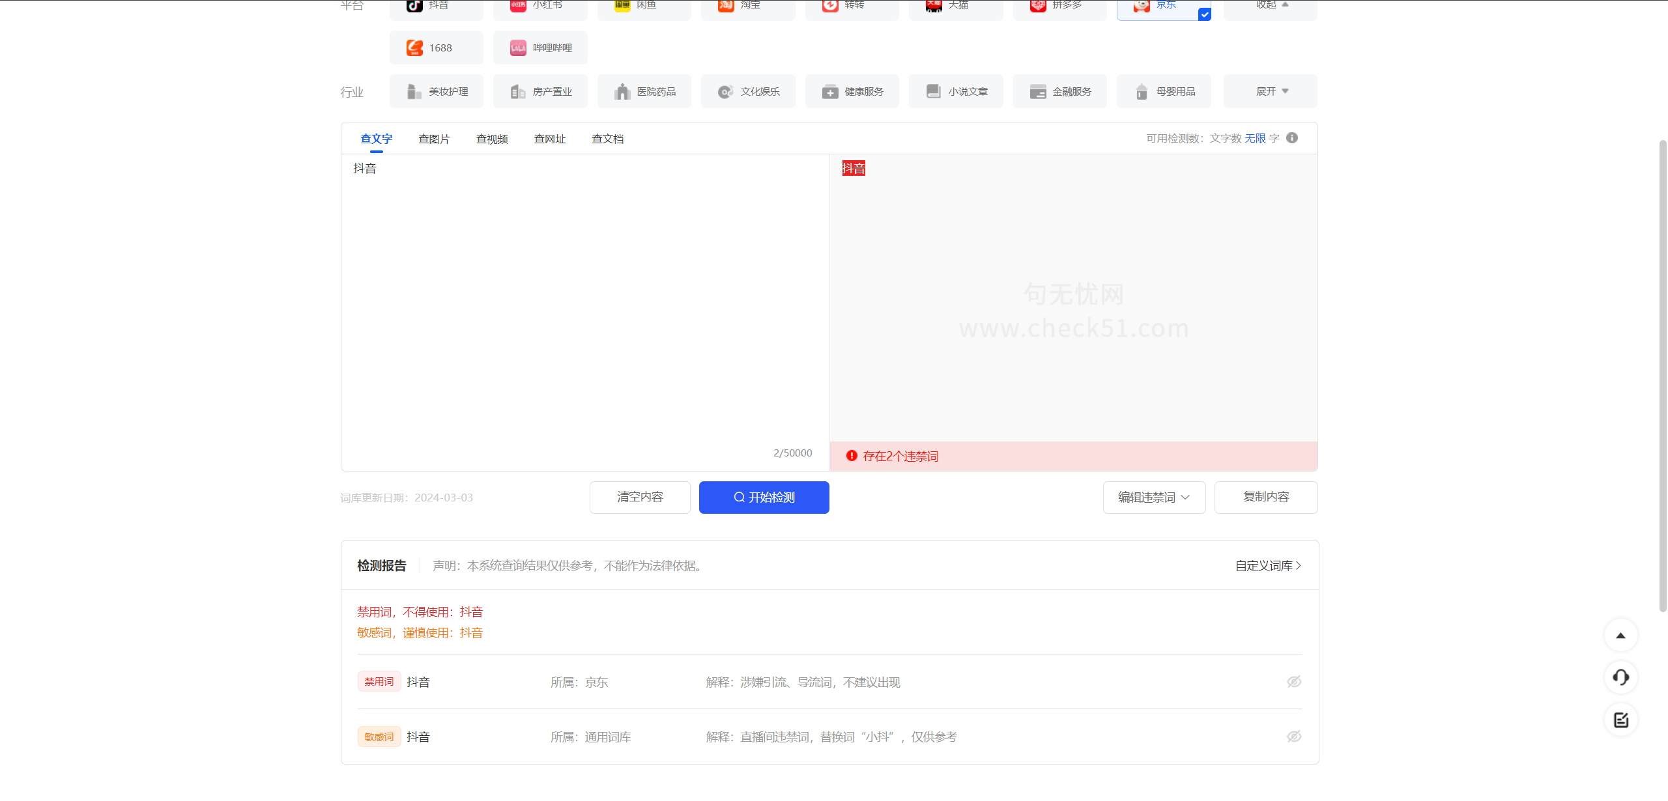Viewport: 1668px width, 801px height.
Task: Click the info icon next to 文字数
Action: [x=1292, y=138]
